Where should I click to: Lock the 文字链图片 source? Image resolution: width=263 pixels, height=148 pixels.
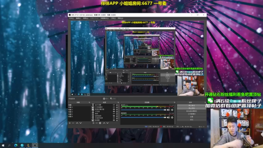117,107
